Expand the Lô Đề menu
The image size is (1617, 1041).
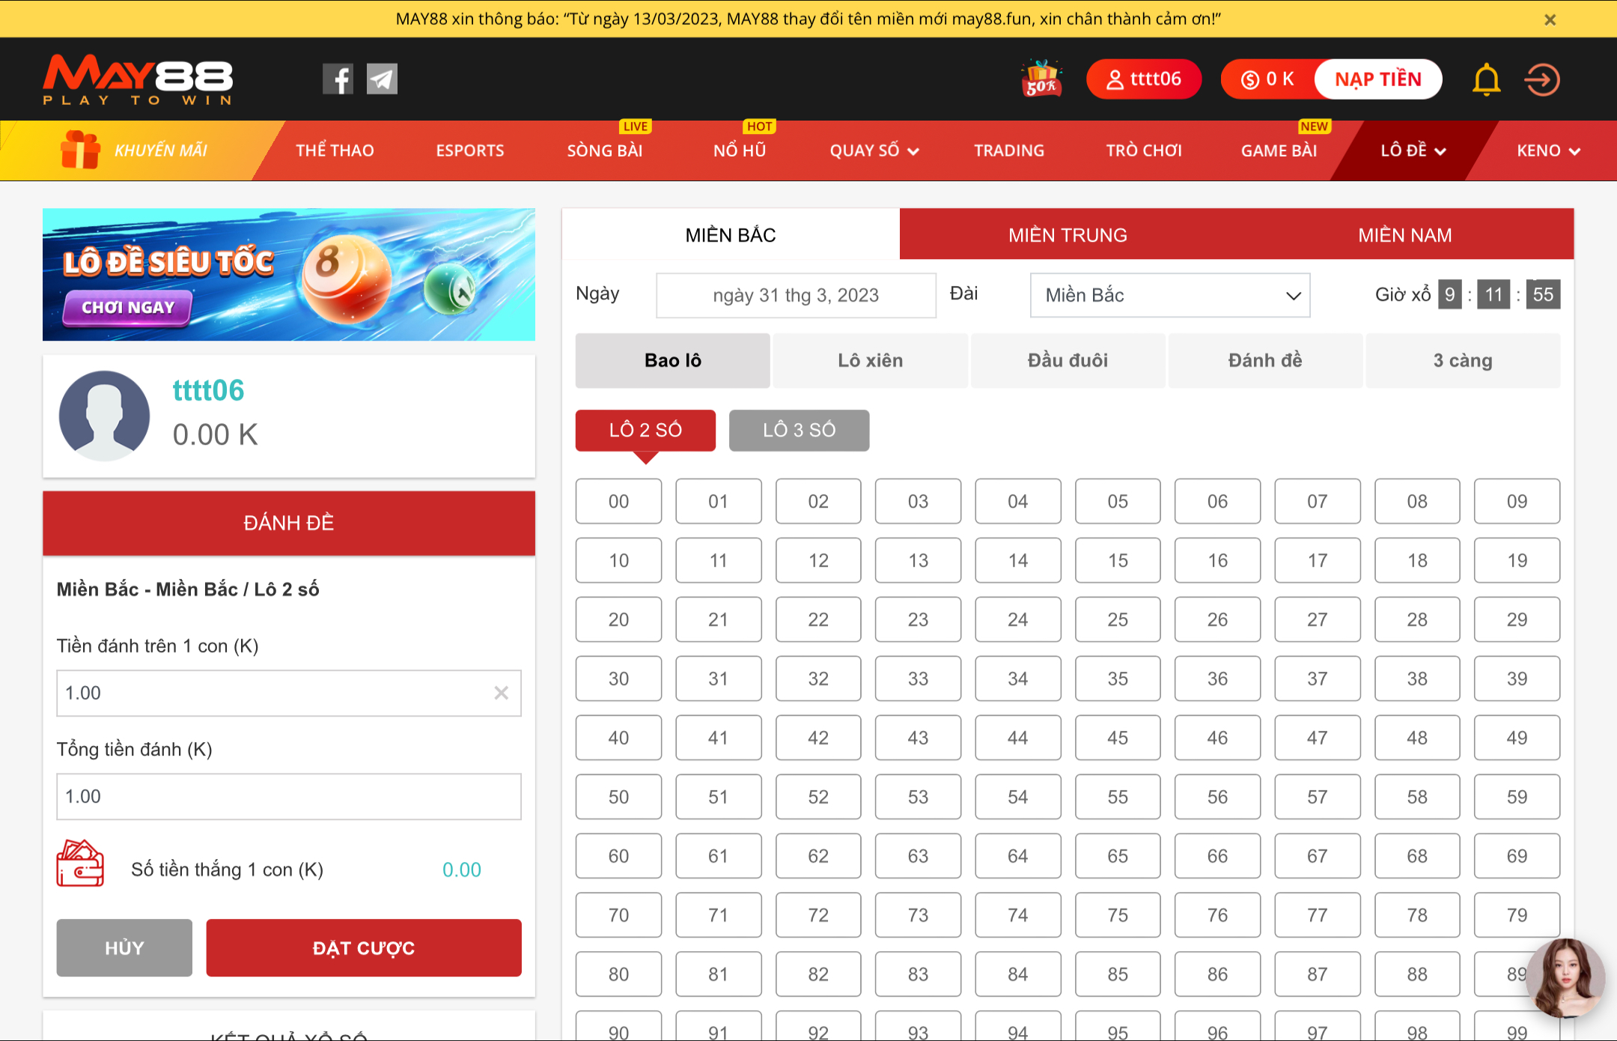pyautogui.click(x=1413, y=151)
